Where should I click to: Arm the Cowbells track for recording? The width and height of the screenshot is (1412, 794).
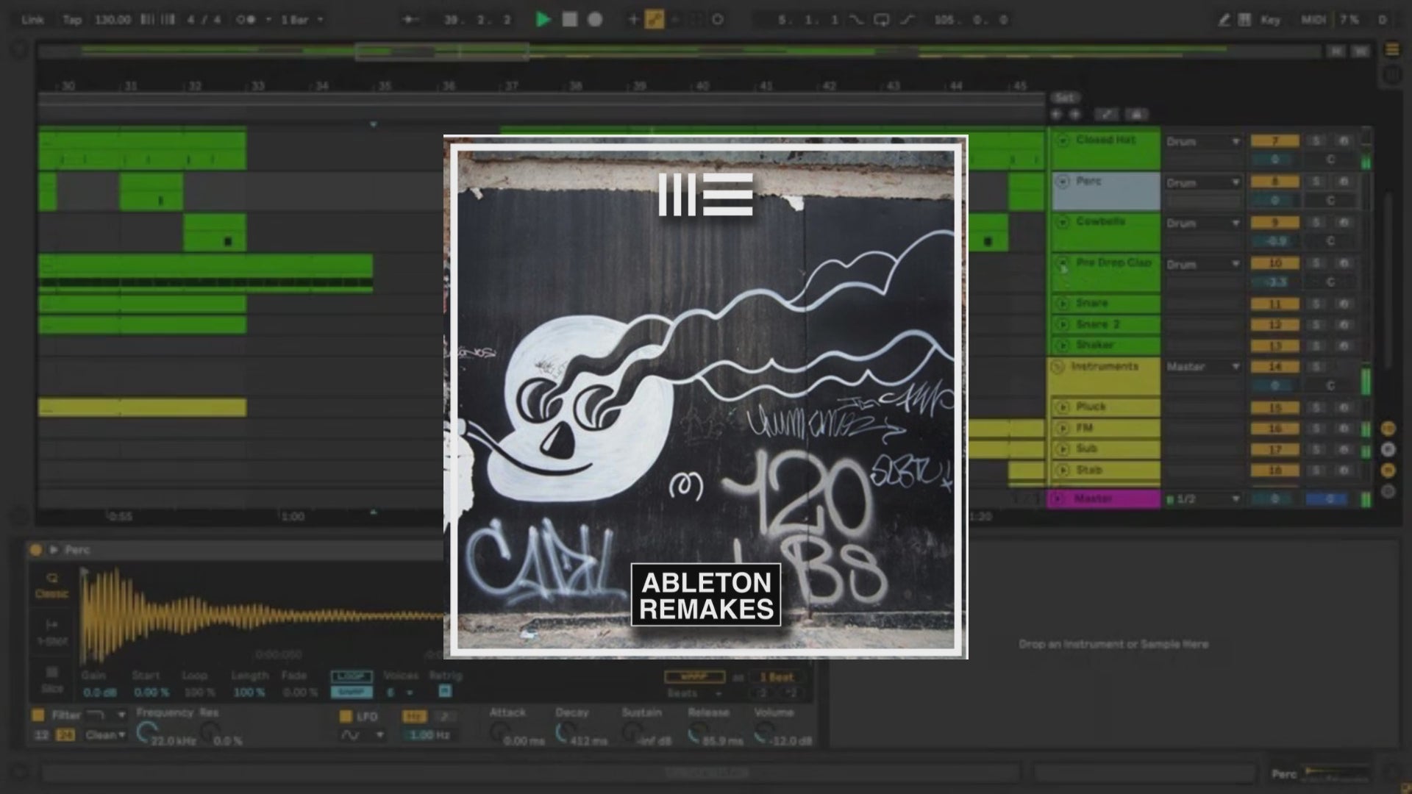coord(1344,223)
